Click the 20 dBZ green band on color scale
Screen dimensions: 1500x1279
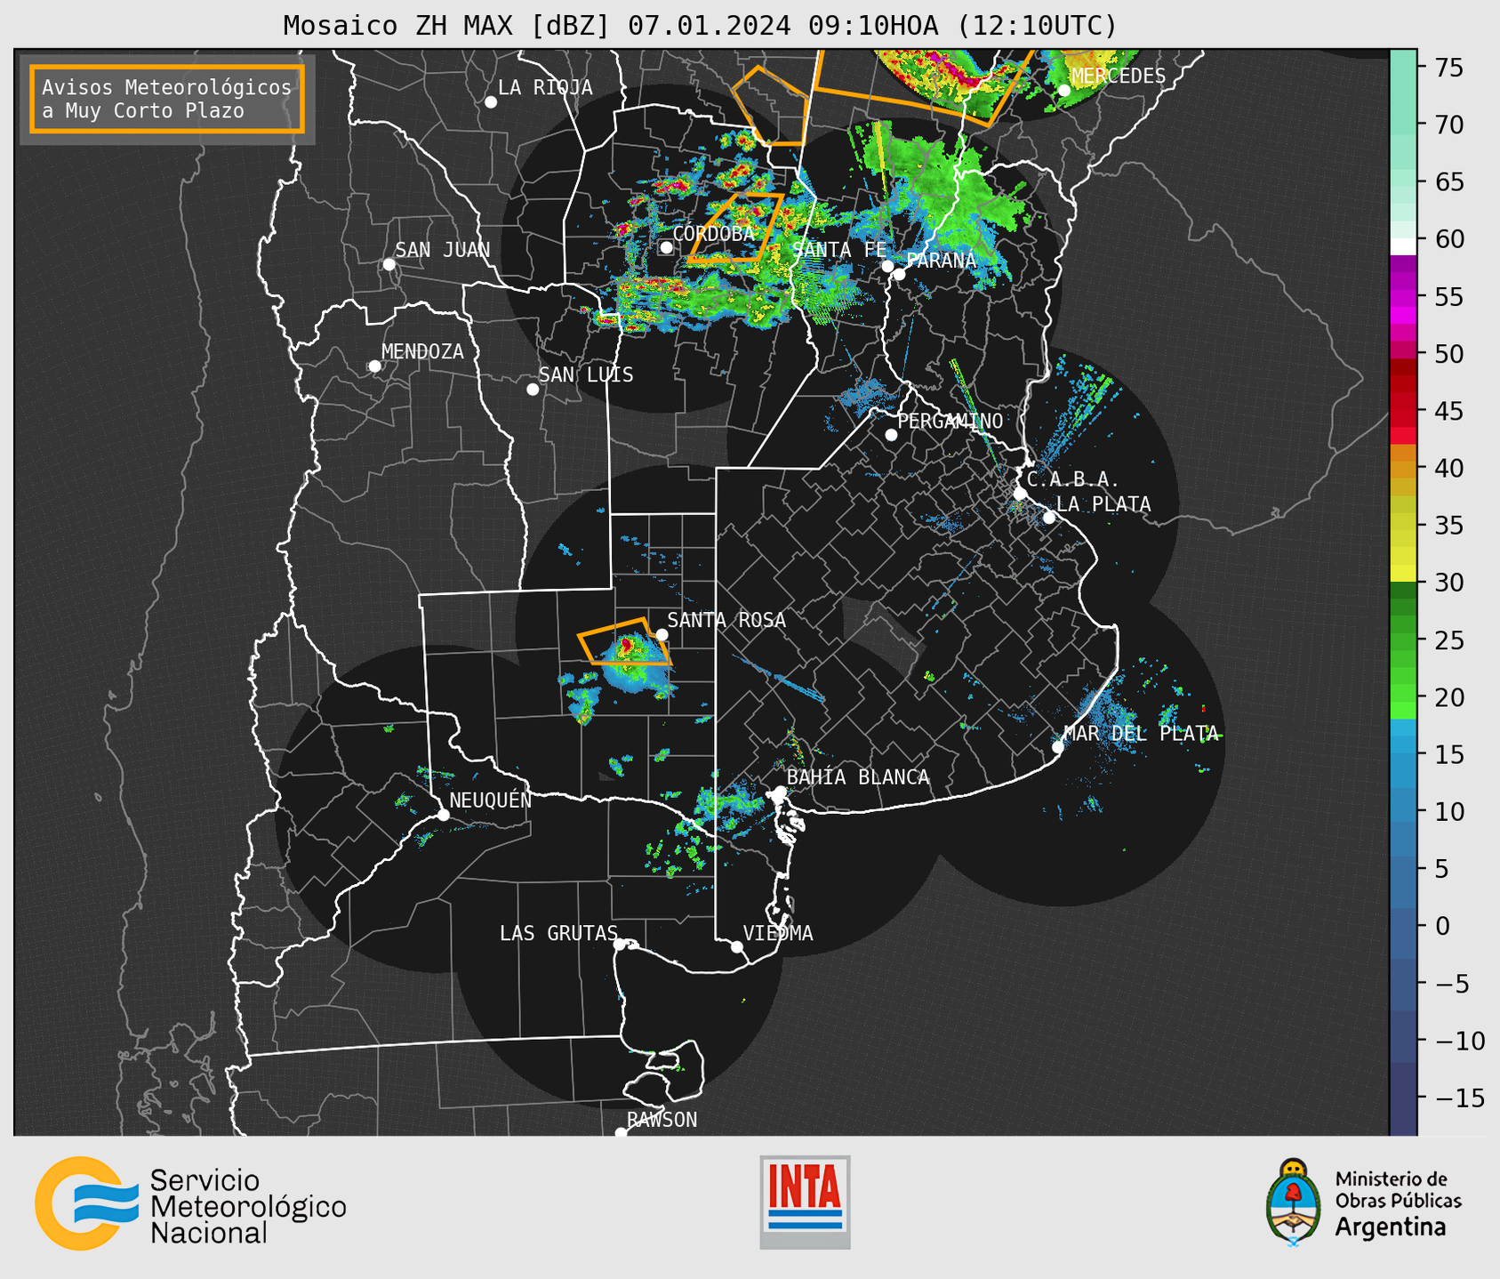(x=1403, y=694)
